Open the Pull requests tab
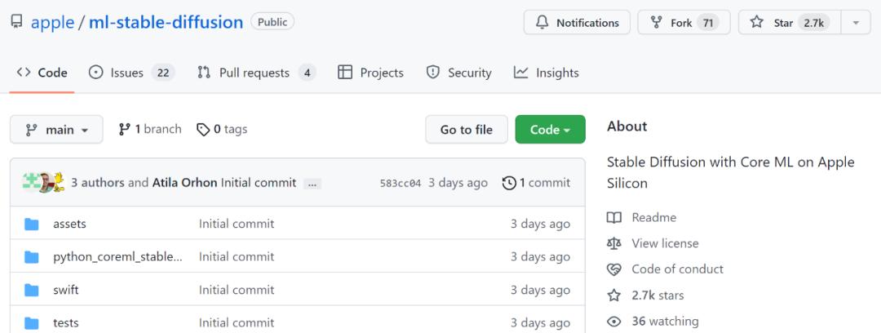This screenshot has width=881, height=333. (255, 73)
